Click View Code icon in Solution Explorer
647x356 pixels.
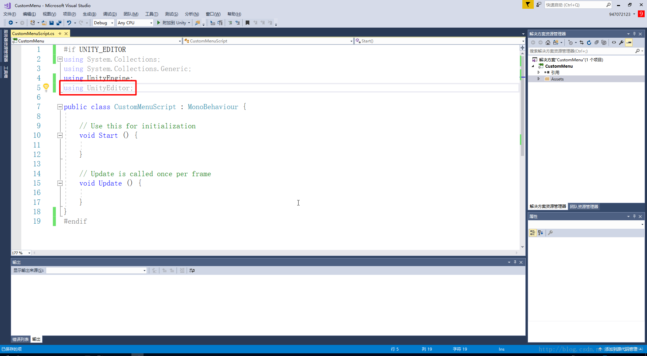pos(614,42)
